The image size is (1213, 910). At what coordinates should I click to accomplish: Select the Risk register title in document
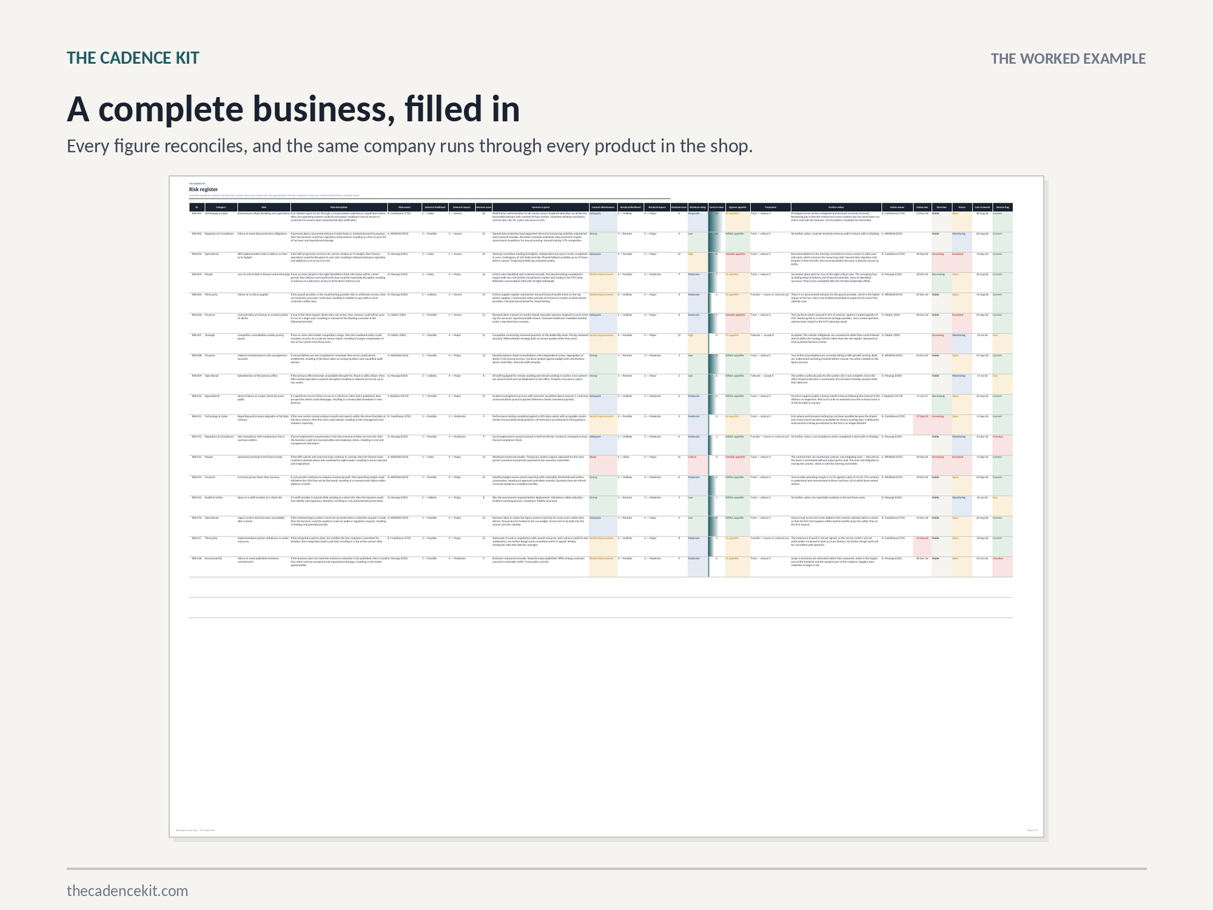tap(203, 189)
